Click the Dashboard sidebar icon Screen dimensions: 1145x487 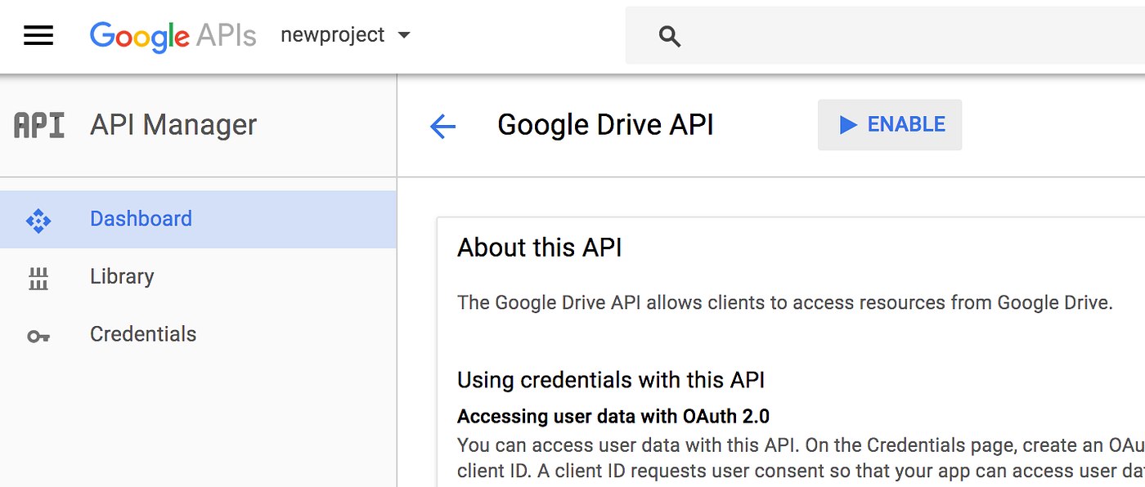38,220
